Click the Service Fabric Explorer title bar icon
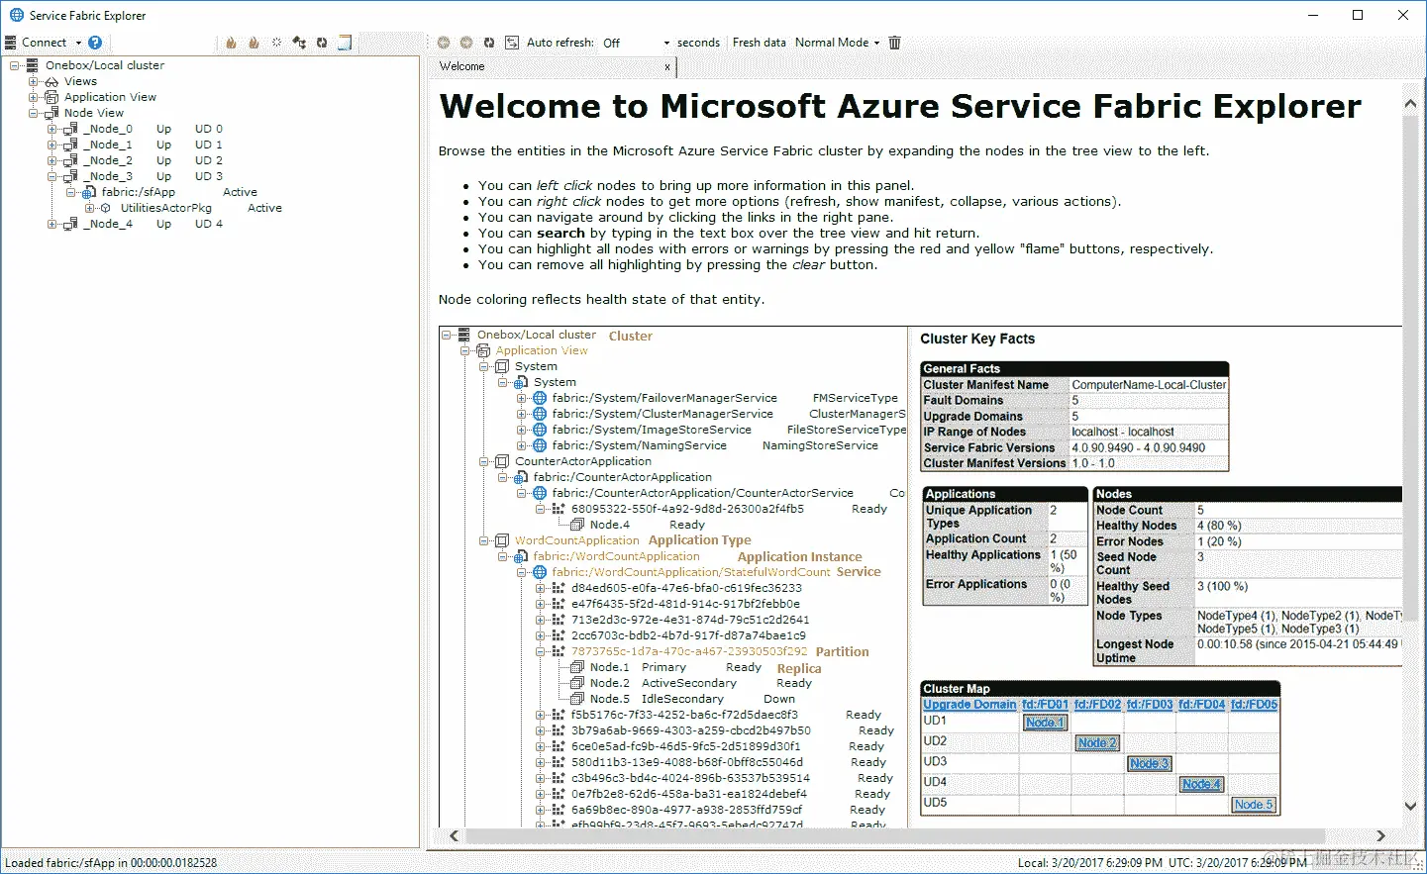1427x874 pixels. tap(17, 15)
